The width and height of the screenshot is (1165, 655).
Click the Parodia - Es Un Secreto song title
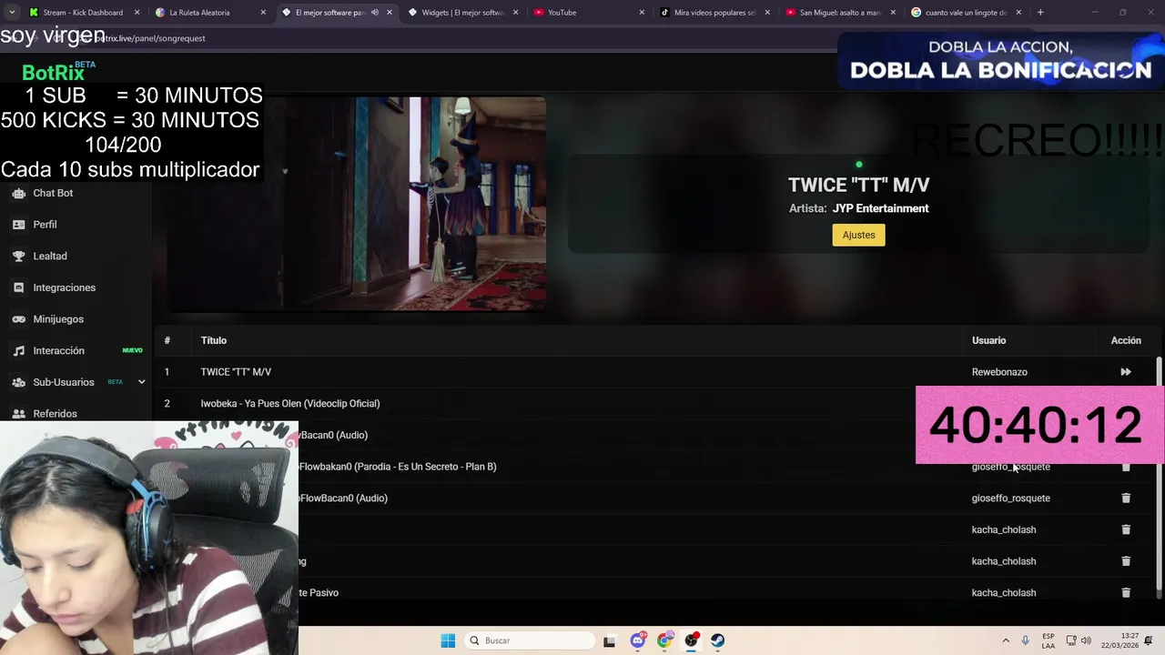click(x=398, y=467)
